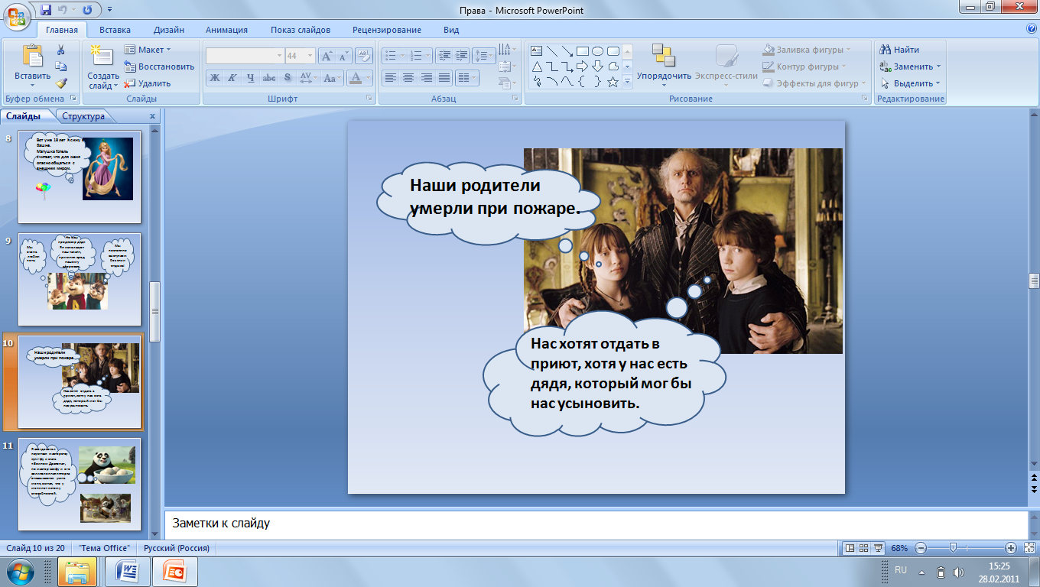Image resolution: width=1040 pixels, height=587 pixels.
Task: Open the font name combo box
Action: pyautogui.click(x=245, y=56)
